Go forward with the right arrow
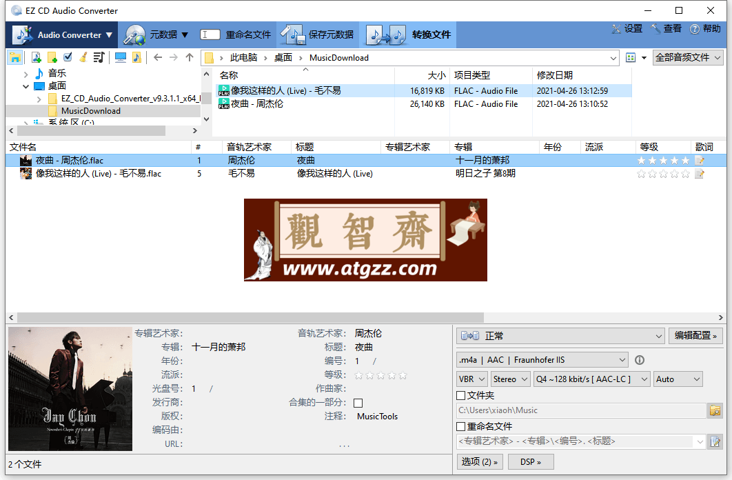This screenshot has width=732, height=480. coord(174,57)
